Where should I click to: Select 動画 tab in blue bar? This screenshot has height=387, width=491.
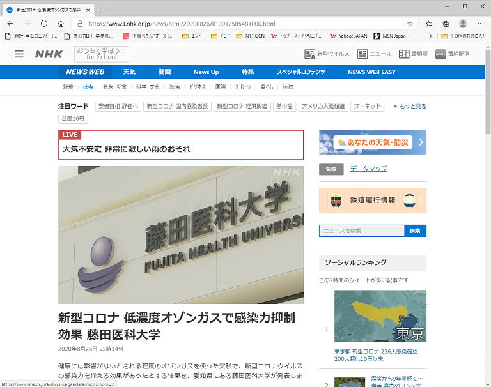point(164,72)
